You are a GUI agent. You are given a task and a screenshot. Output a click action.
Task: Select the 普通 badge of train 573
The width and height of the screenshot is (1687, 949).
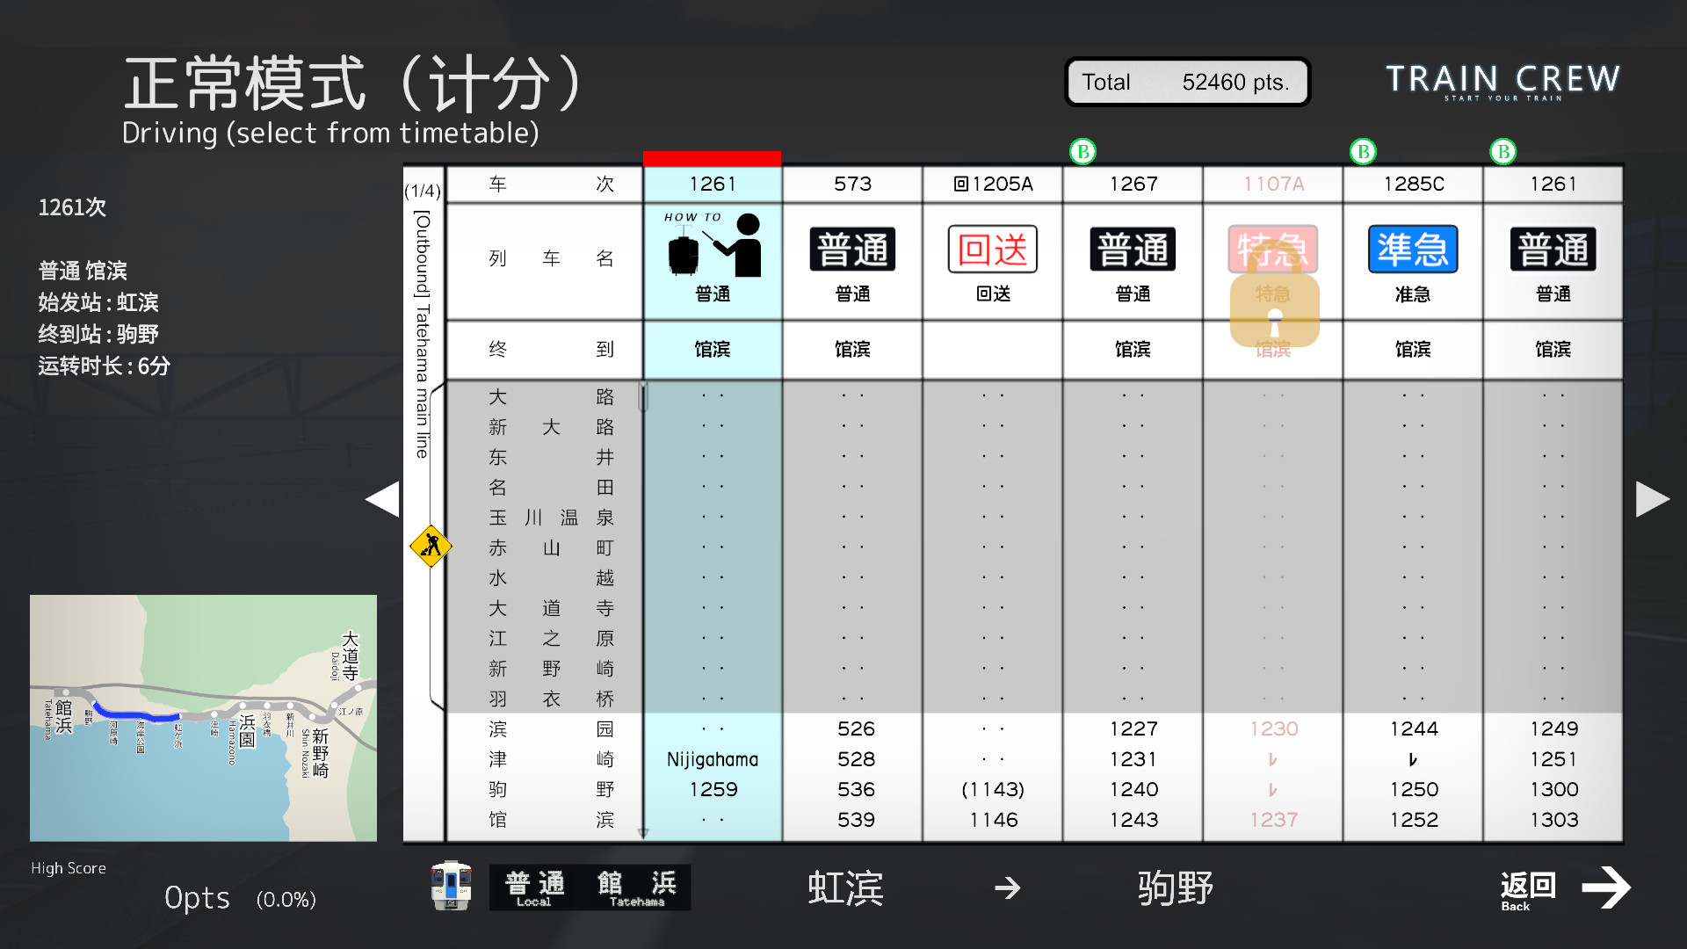click(852, 250)
